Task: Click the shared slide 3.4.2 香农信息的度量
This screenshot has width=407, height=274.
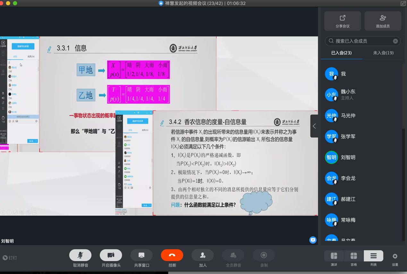Action: click(235, 163)
